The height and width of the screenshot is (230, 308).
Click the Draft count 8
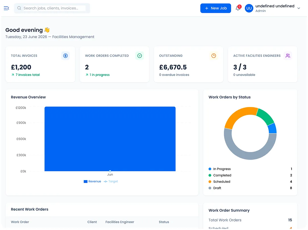pyautogui.click(x=291, y=188)
